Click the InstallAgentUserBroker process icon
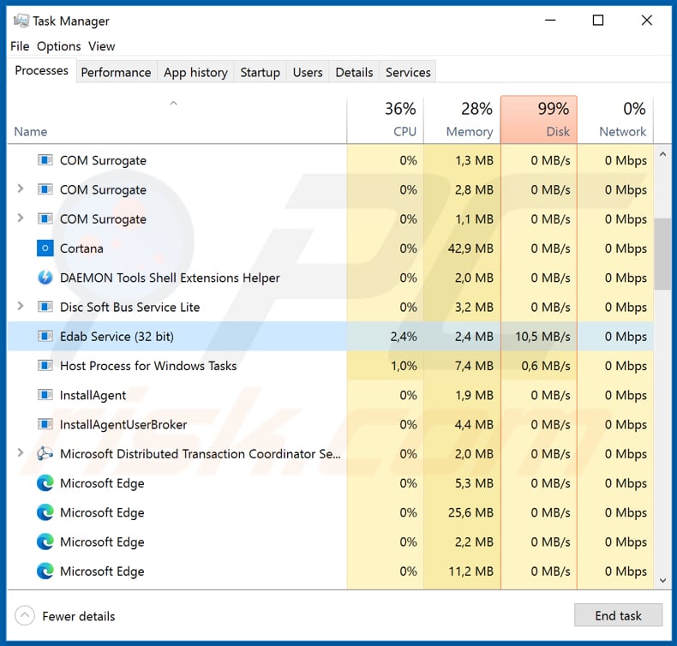Image resolution: width=677 pixels, height=646 pixels. coord(45,424)
